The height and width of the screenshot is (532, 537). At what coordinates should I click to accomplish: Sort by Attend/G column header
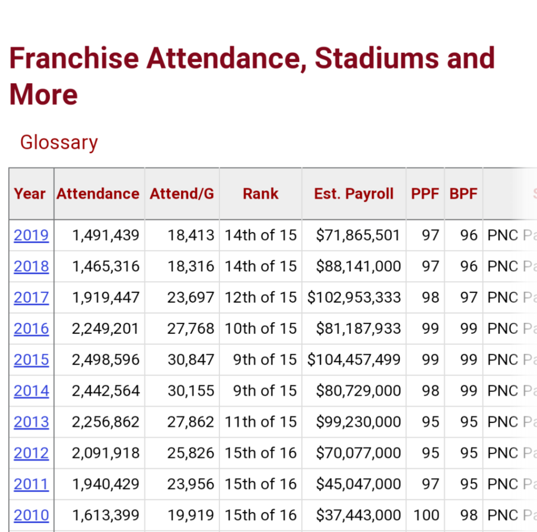pos(182,194)
